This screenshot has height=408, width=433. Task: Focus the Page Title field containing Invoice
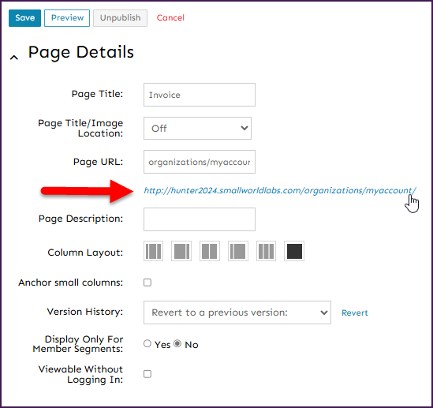pos(200,95)
